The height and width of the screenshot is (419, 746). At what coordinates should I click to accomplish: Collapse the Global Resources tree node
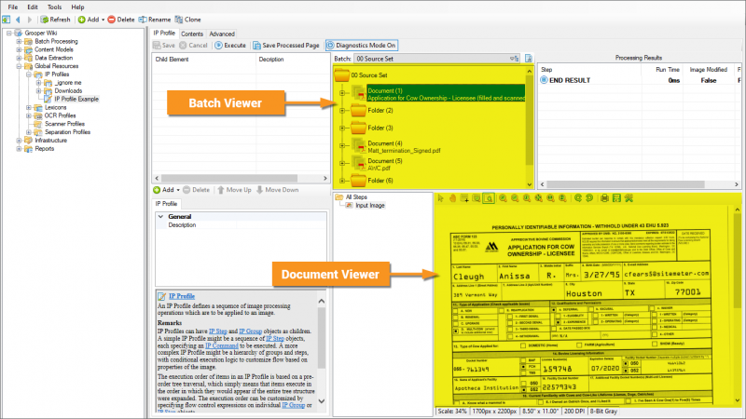click(19, 66)
